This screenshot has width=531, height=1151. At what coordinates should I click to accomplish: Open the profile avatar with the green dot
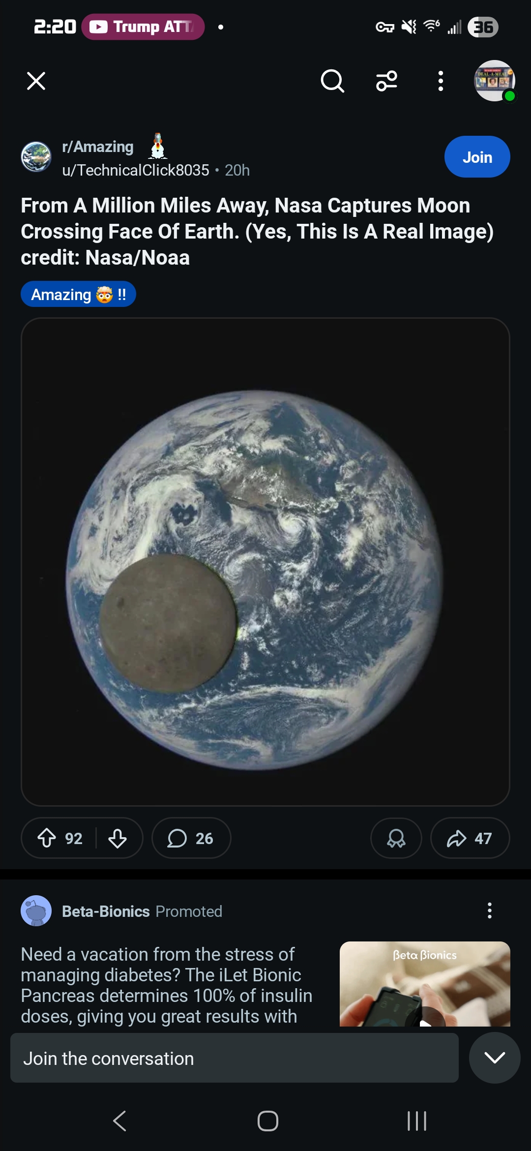click(495, 81)
